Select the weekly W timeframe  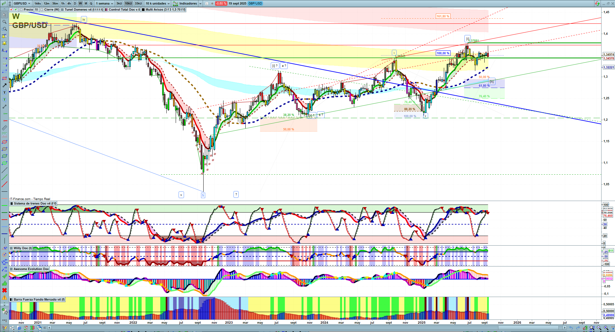tap(80, 4)
